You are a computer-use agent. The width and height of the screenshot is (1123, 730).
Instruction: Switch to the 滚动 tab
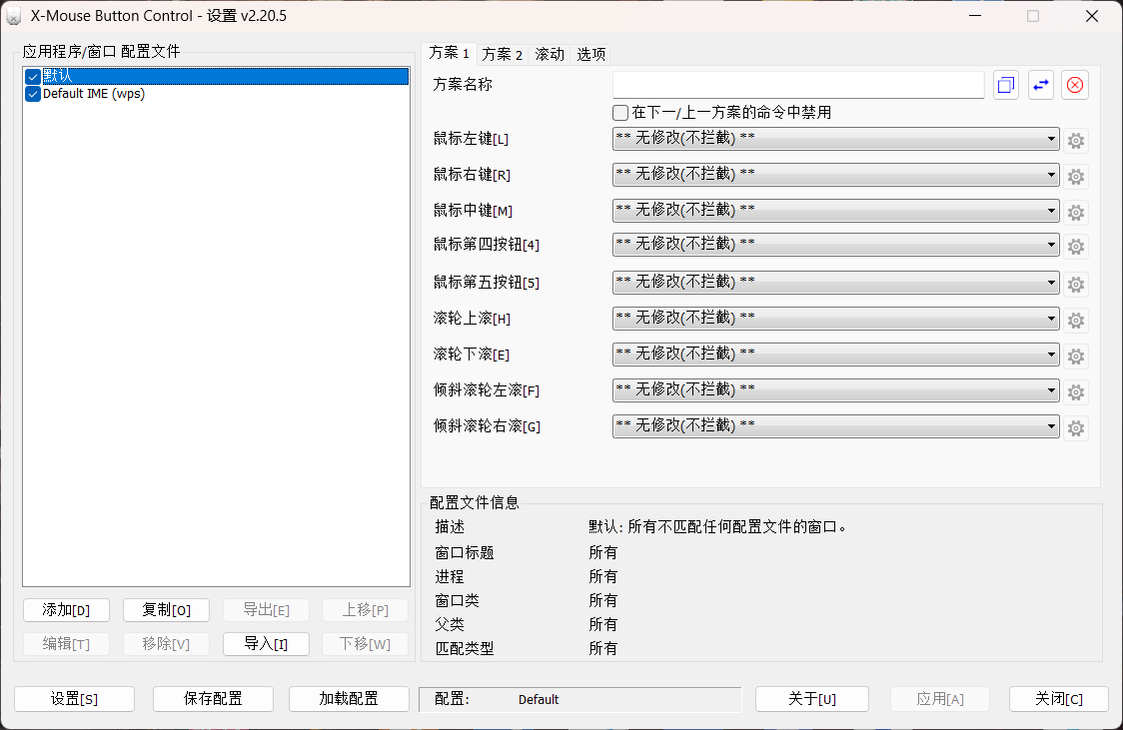point(550,54)
